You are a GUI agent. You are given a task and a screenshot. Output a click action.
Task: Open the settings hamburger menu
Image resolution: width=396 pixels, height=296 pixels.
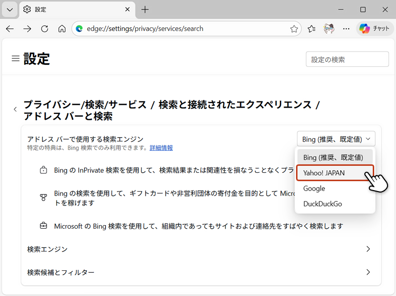15,57
